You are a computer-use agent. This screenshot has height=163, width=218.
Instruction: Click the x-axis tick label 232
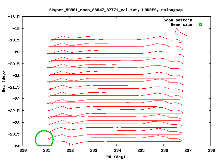tap(70, 150)
